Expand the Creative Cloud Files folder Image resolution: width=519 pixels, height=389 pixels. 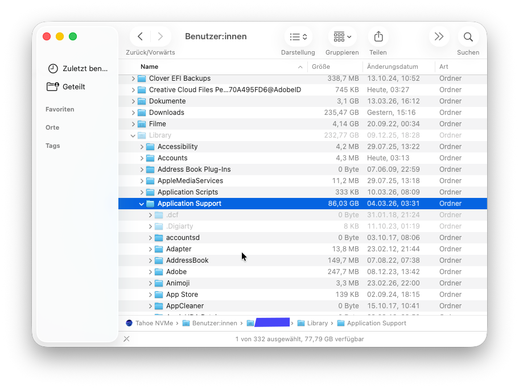(133, 90)
